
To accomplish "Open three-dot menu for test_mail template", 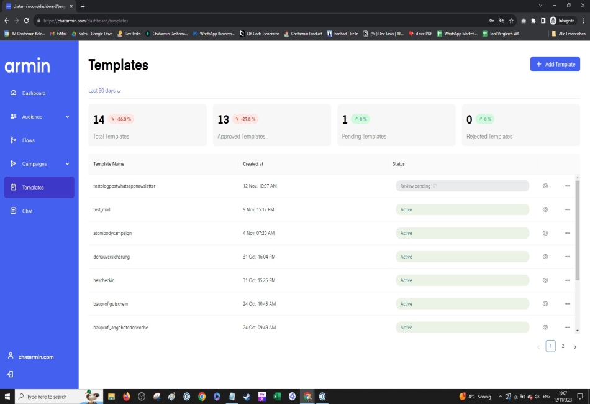I will coord(566,209).
